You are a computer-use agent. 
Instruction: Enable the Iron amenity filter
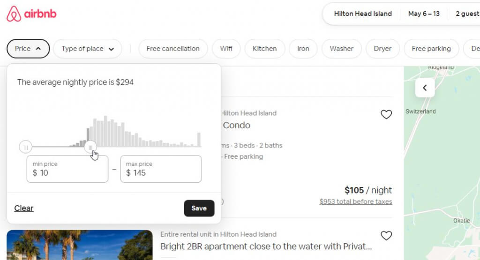tap(303, 49)
